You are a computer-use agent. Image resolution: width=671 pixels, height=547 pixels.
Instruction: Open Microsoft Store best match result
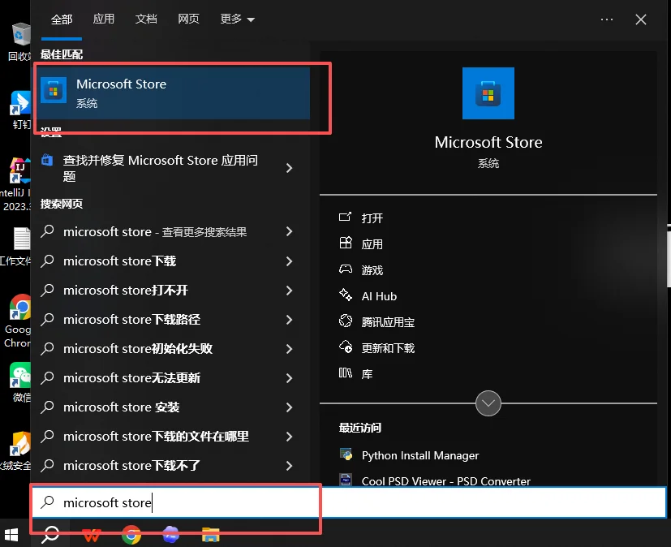174,93
